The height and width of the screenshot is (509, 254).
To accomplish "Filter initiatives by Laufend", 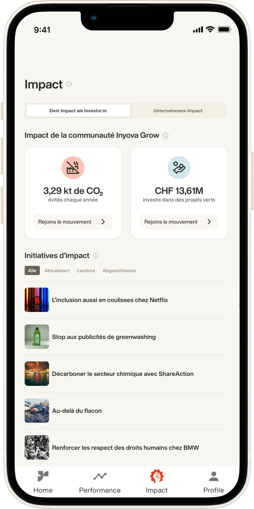I will point(86,270).
